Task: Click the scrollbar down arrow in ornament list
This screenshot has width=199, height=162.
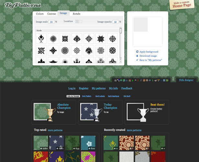Action: (x=121, y=62)
